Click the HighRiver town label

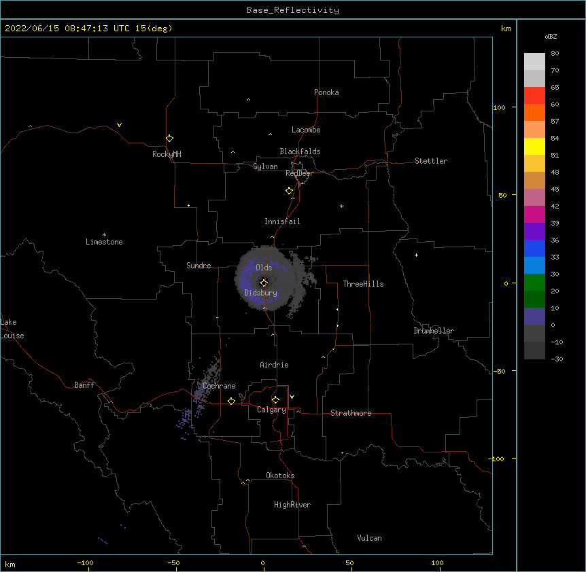tap(292, 505)
